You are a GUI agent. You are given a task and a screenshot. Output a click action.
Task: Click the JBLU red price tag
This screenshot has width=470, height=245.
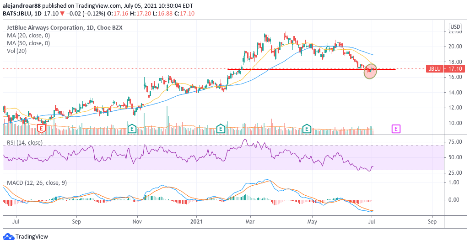pyautogui.click(x=435, y=69)
